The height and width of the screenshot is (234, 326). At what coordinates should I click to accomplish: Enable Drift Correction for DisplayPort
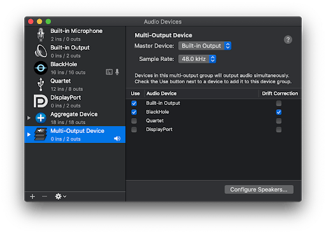pos(279,130)
